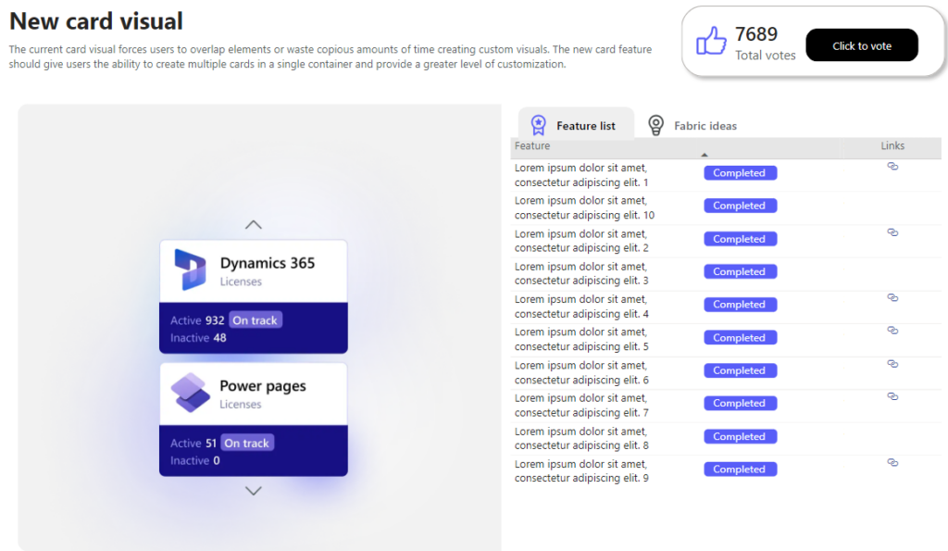
Task: Switch to the Feature list tab
Action: coord(576,124)
